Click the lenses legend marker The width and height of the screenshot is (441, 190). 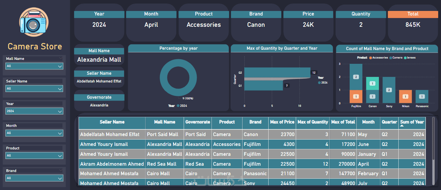(x=405, y=57)
